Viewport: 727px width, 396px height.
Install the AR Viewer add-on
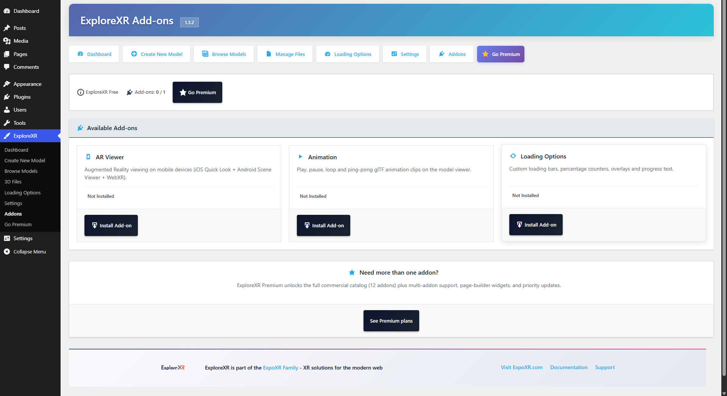click(x=111, y=225)
